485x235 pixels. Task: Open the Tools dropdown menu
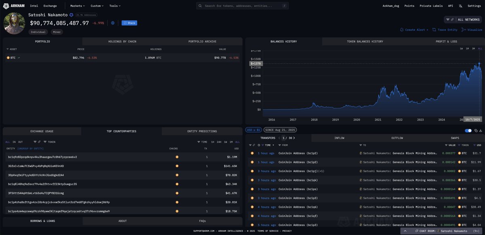(x=115, y=6)
